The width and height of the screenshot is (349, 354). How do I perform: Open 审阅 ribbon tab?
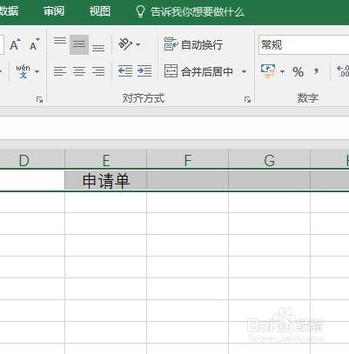[54, 11]
